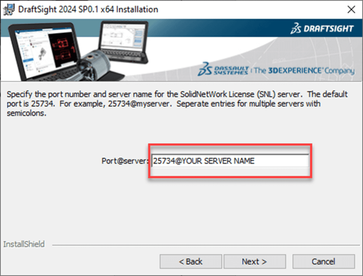The width and height of the screenshot is (363, 276).
Task: Click the red-highlighted server name box
Action: 230,161
